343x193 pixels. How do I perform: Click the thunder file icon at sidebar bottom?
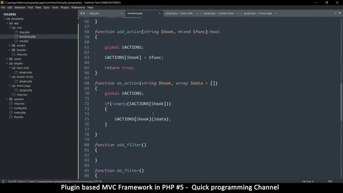[x=11, y=117]
